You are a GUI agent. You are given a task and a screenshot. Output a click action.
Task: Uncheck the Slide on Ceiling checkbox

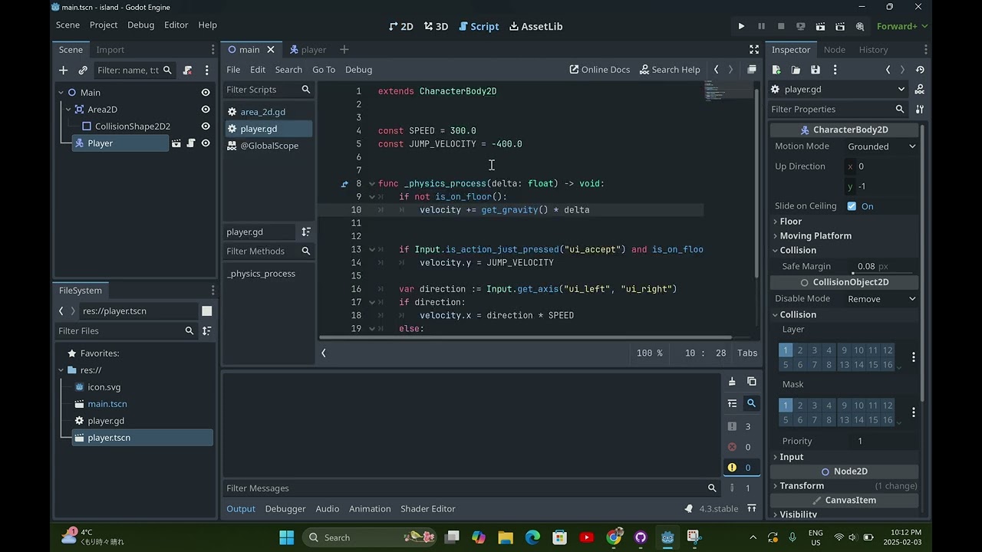[x=852, y=206]
